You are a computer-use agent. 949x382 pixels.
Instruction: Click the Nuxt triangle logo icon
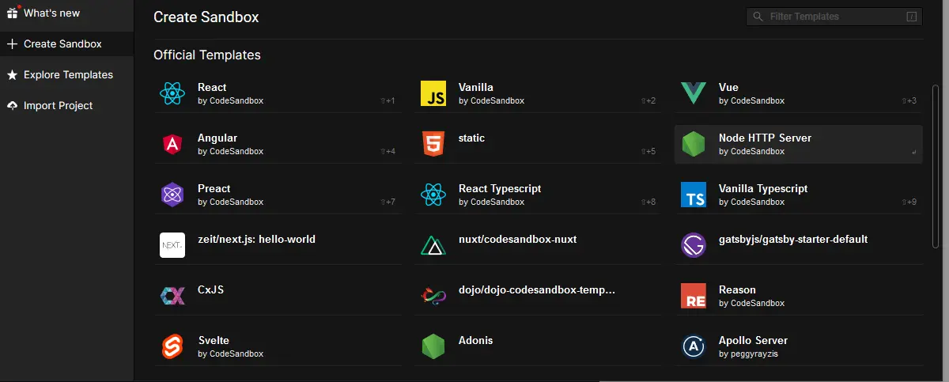[433, 245]
